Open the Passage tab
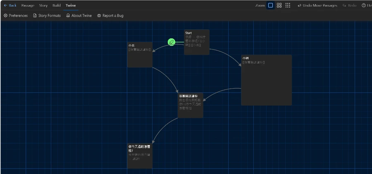The image size is (372, 174). point(28,5)
